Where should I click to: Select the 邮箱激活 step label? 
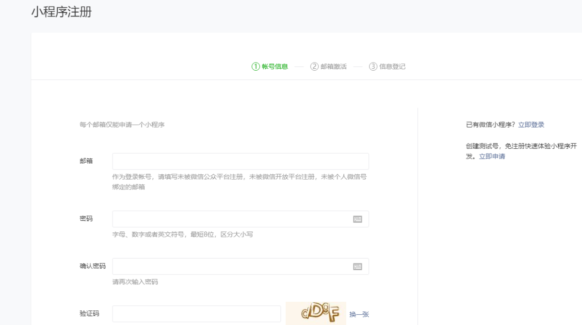tap(334, 67)
